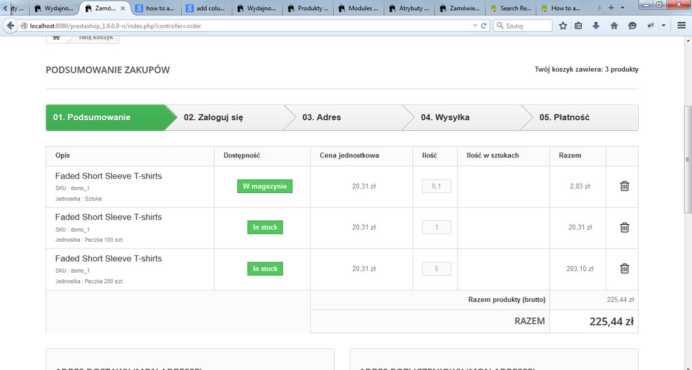Remove the 'Paczka 200 szt.' product via trash icon
The height and width of the screenshot is (370, 692).
tap(624, 269)
